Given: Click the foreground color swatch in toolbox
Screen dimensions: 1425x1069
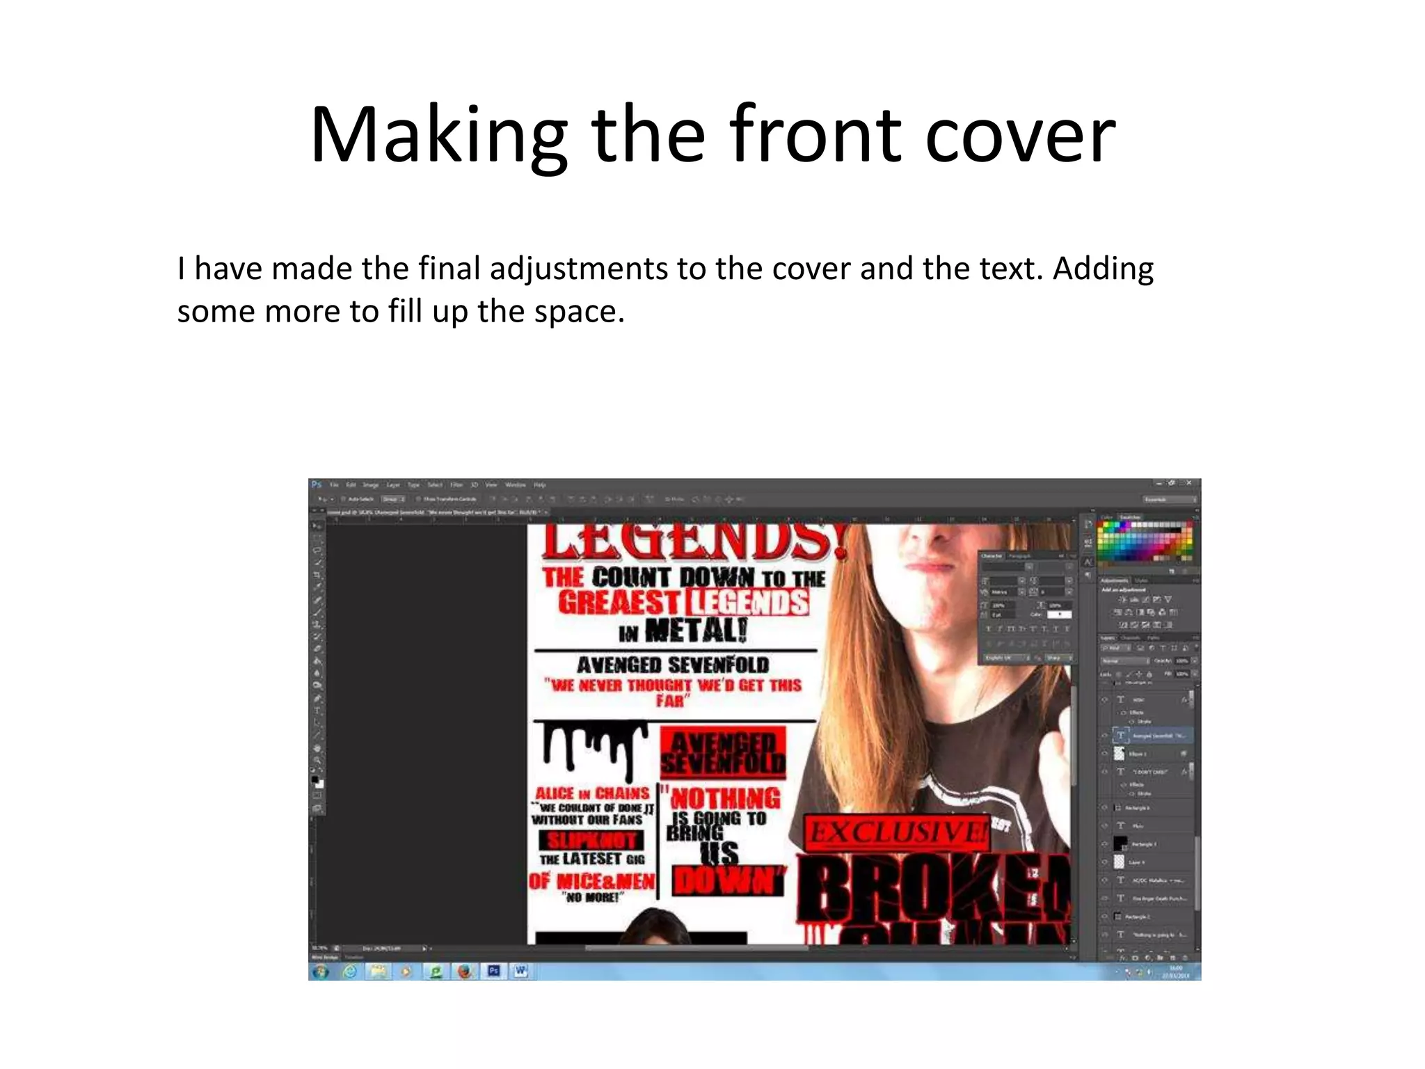Looking at the screenshot, I should 315,779.
